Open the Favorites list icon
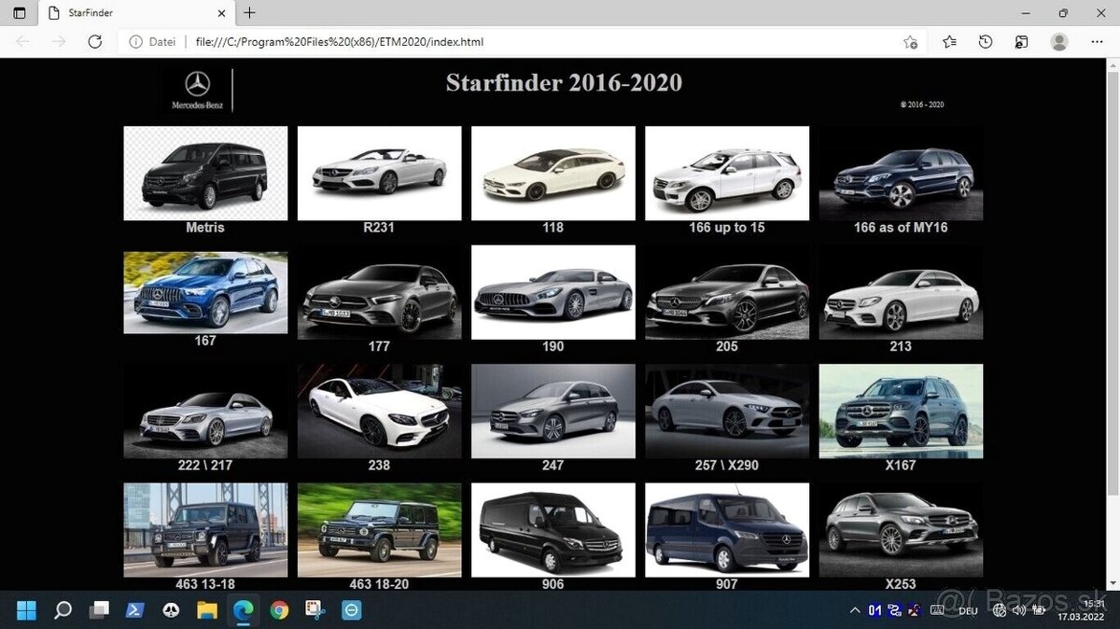 click(x=949, y=42)
